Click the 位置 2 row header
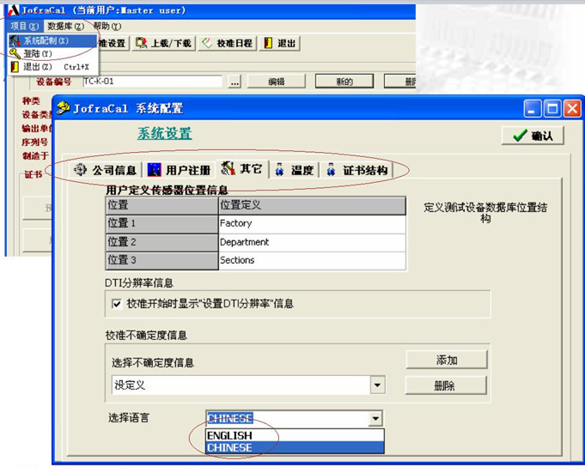This screenshot has height=467, width=585. coord(161,242)
